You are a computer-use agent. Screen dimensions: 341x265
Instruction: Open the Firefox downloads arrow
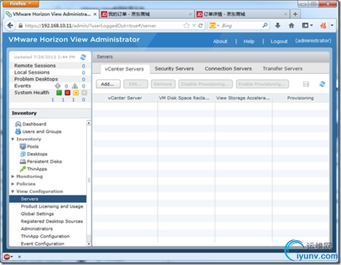[x=278, y=26]
